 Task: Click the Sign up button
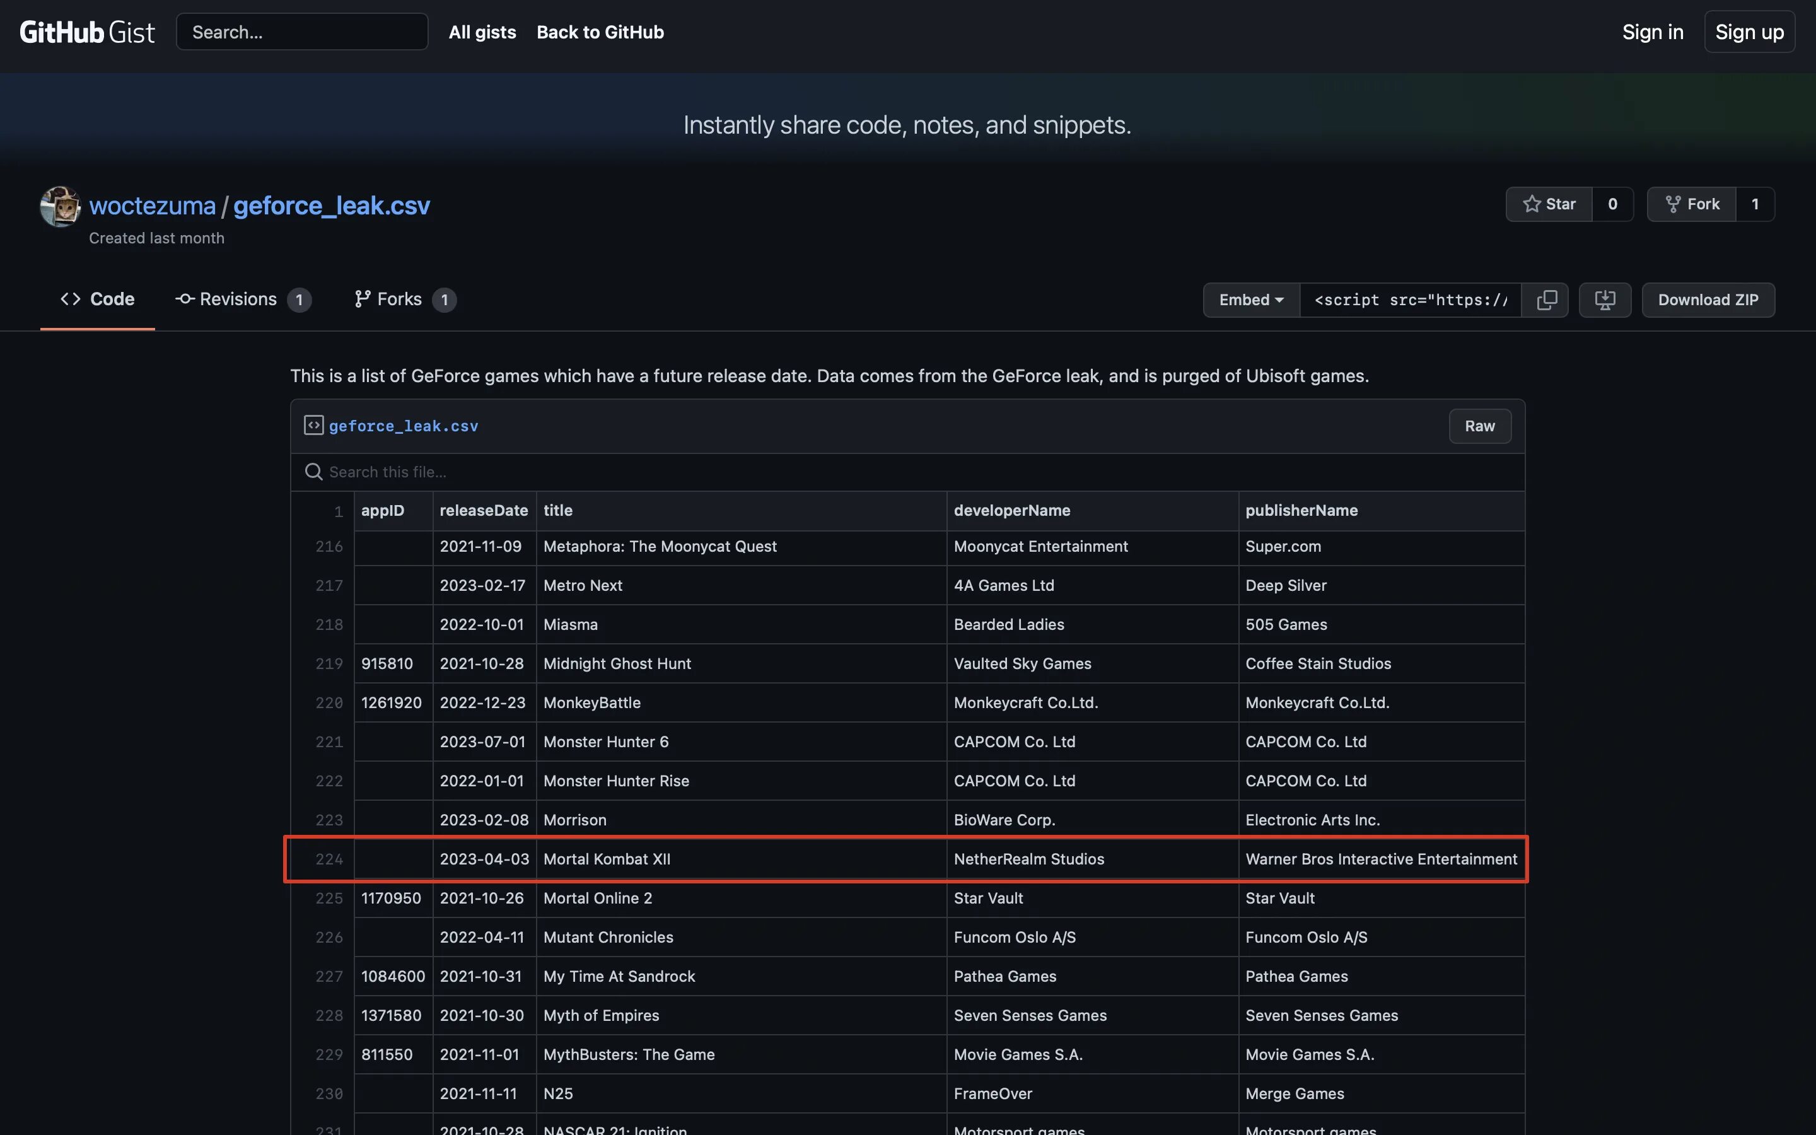(1749, 32)
